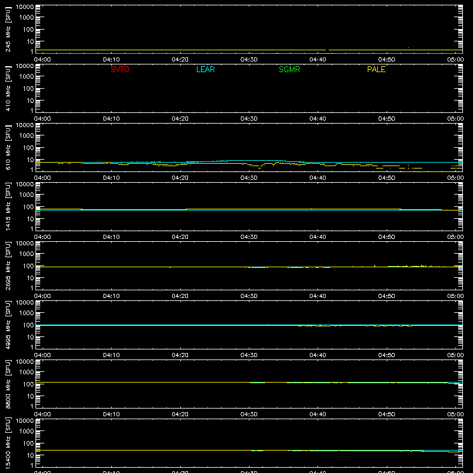This screenshot has height=473, width=473.
Task: Click 04:50 tick label under 2695 MHz plot
Action: 387,296
